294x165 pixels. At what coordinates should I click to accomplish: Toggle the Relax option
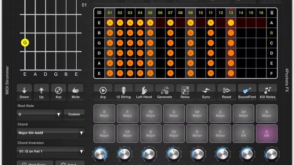[x=185, y=92]
